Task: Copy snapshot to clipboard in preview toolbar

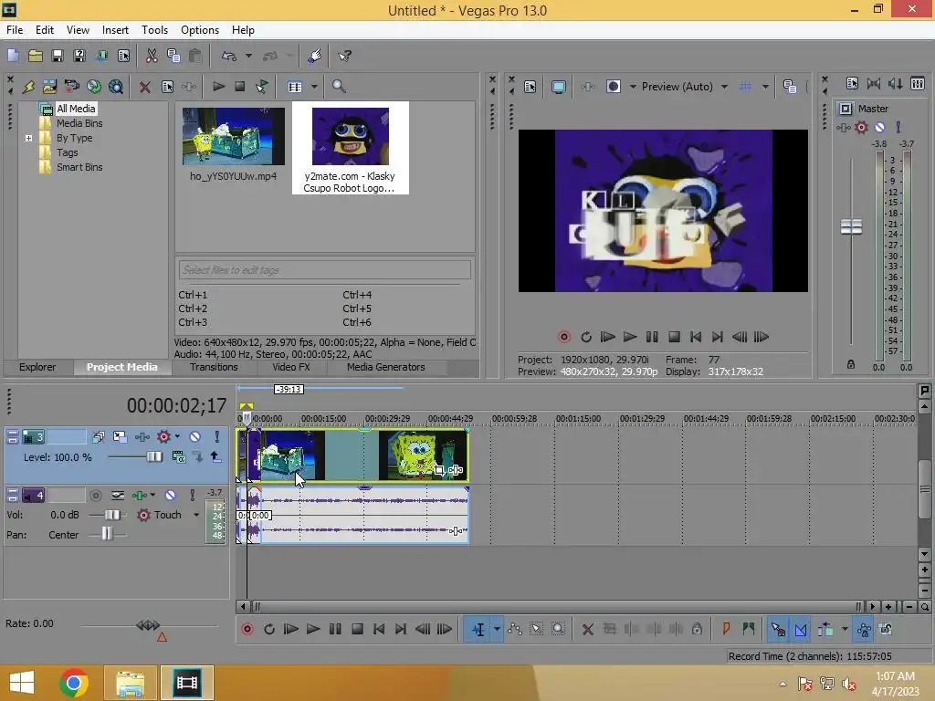Action: click(x=790, y=87)
